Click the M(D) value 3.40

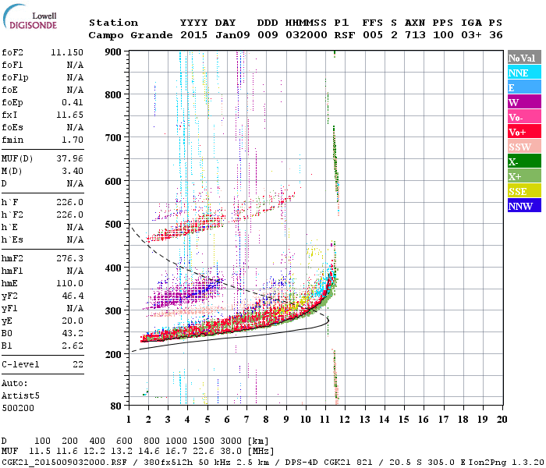(73, 171)
